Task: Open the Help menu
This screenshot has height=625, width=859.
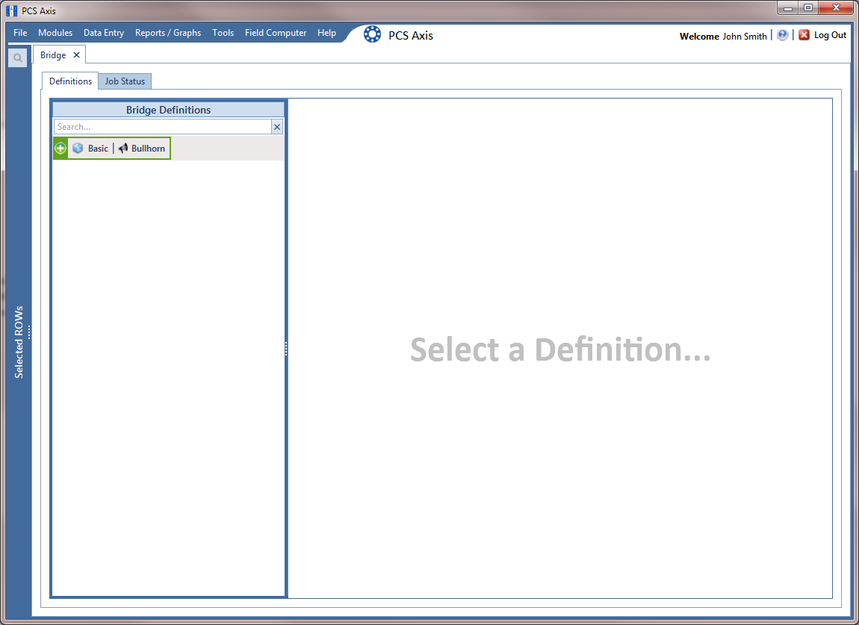Action: pos(326,33)
